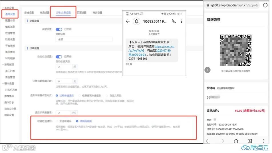Image resolution: width=272 pixels, height=153 pixels.
Task: Open 角色管理 in the sidebar
Action: 10,77
